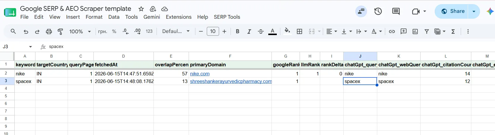Click the Share button
The width and height of the screenshot is (495, 135).
pos(452,11)
